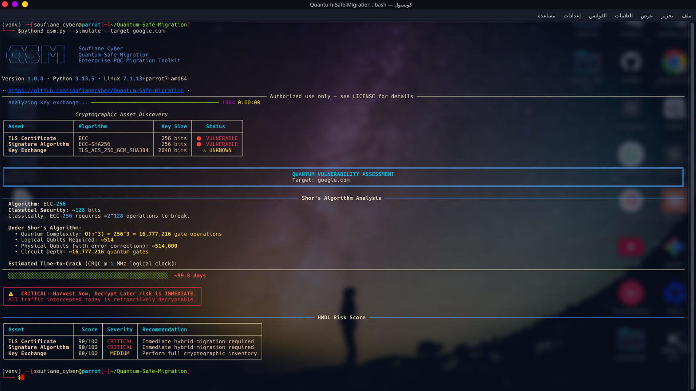
Task: Open the إعدادات (Settings) menu
Action: tap(572, 16)
